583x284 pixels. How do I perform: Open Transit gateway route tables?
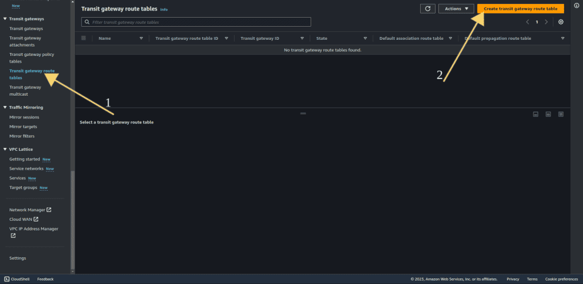(x=32, y=75)
